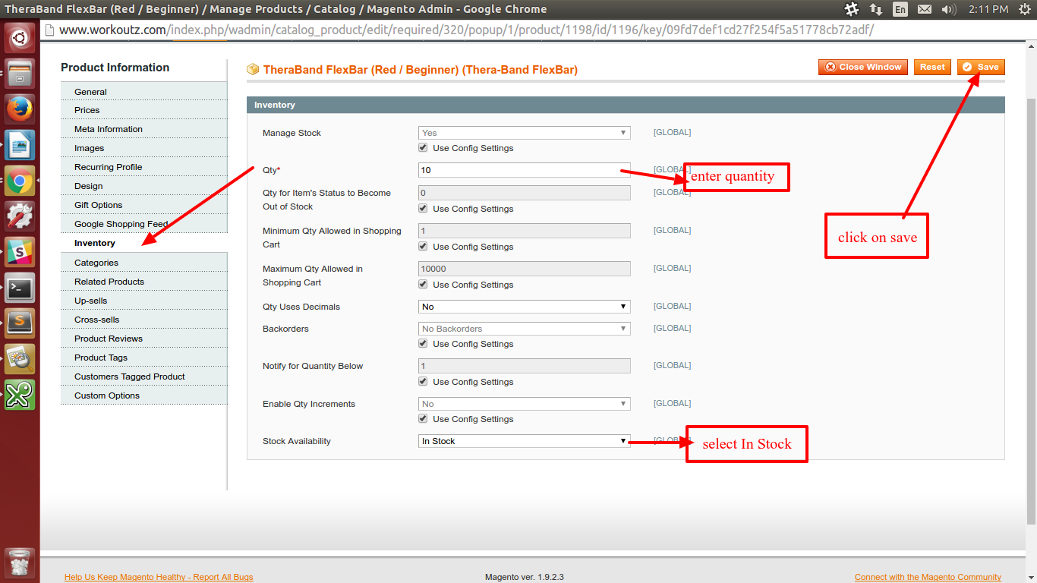
Task: Open the Design tab
Action: [144, 186]
